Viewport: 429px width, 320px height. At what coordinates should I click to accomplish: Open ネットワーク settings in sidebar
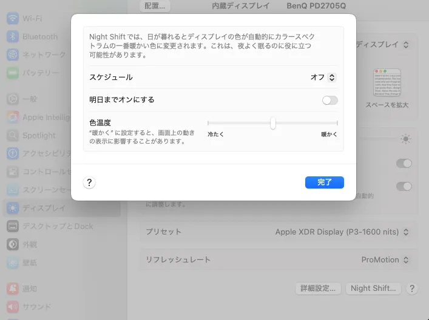click(62, 55)
